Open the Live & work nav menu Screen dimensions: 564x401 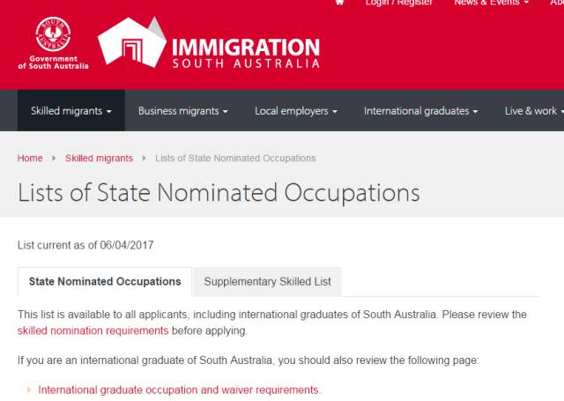[533, 111]
